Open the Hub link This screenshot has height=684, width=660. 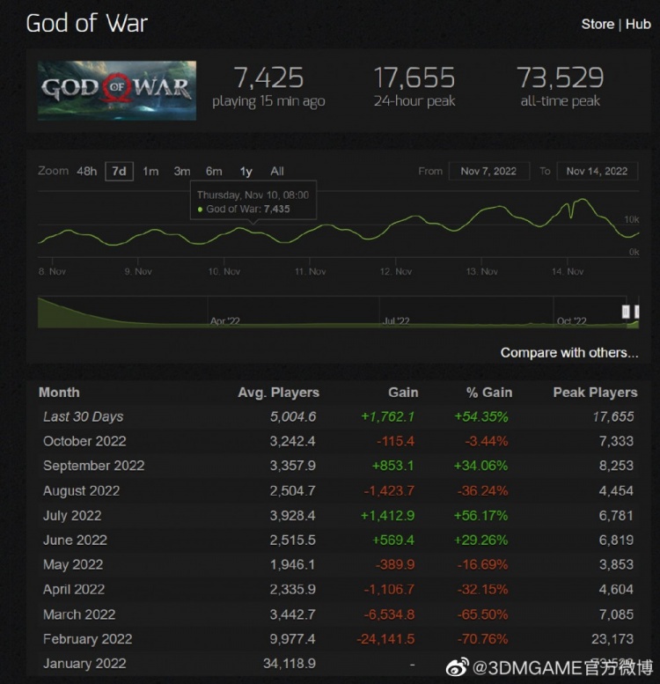(x=638, y=24)
